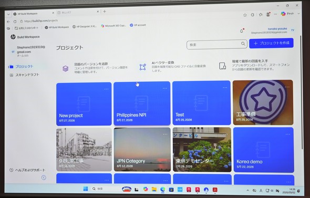310x198 pixels.
Task: Open the Korea demo project card
Action: pos(264,150)
